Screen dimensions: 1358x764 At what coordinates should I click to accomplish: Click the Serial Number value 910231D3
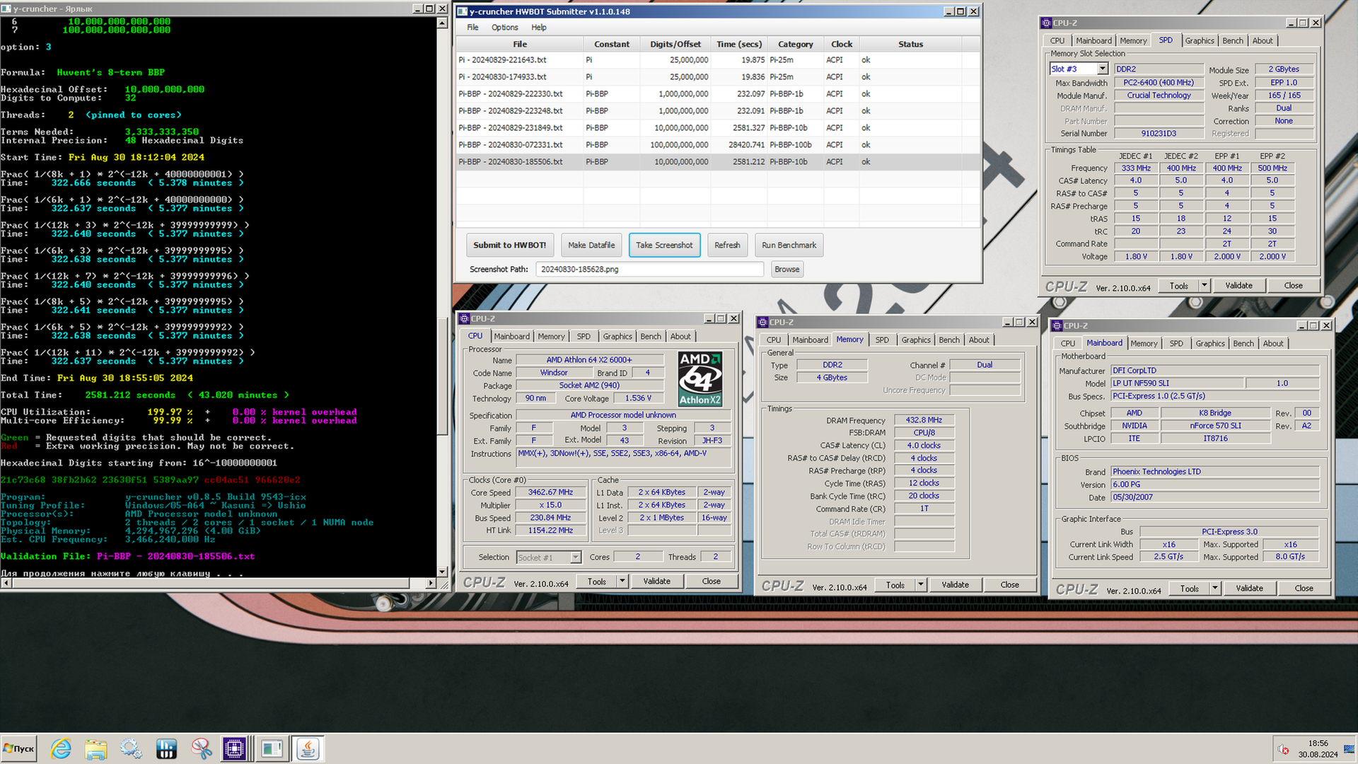pyautogui.click(x=1159, y=134)
